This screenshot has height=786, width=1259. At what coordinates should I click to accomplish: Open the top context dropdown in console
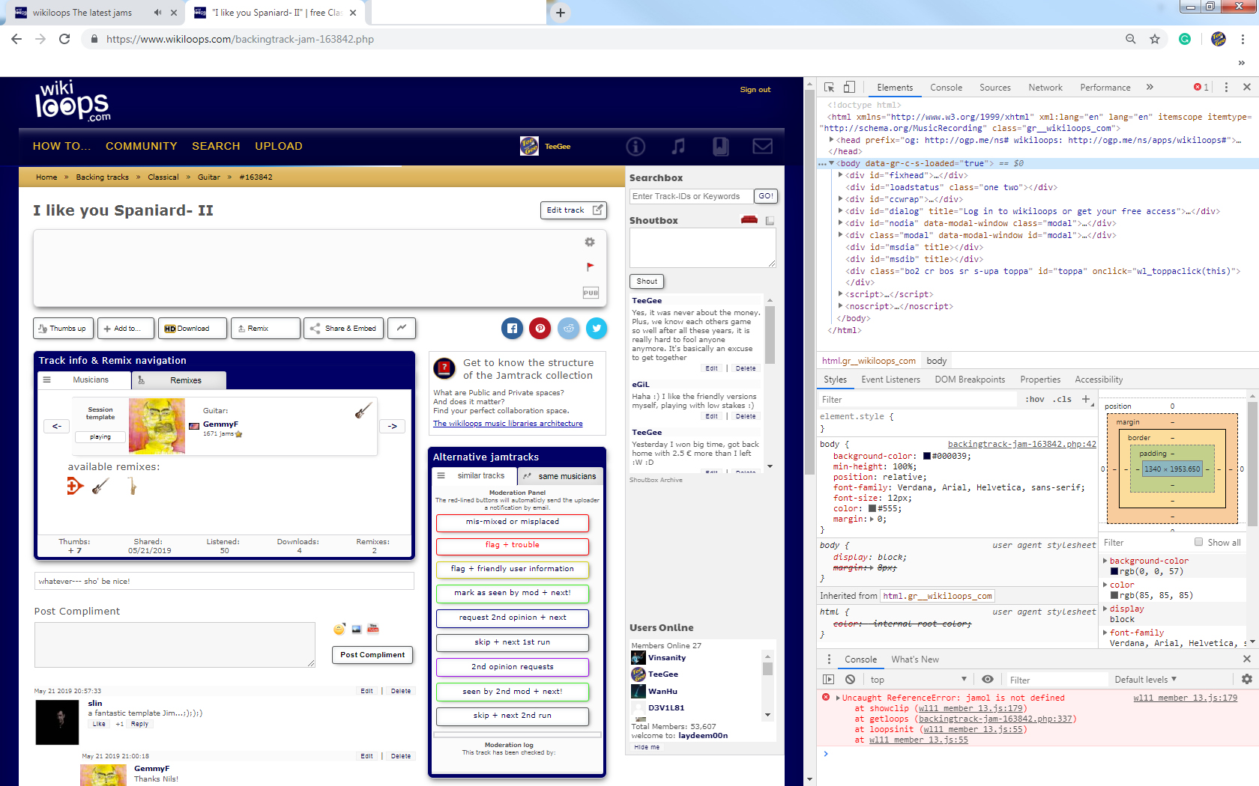click(918, 680)
